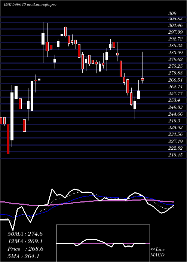The height and width of the screenshot is (262, 187).
Task: Click the 262.14 price level label
Action: click(175, 87)
